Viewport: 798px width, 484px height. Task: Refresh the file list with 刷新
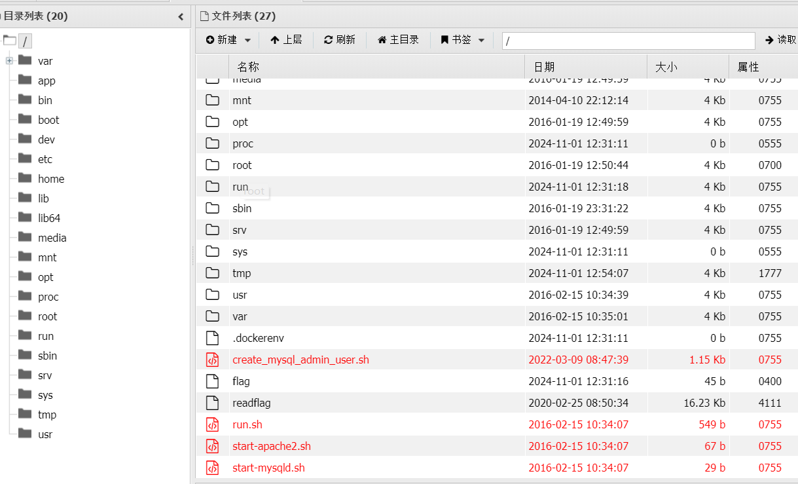339,40
